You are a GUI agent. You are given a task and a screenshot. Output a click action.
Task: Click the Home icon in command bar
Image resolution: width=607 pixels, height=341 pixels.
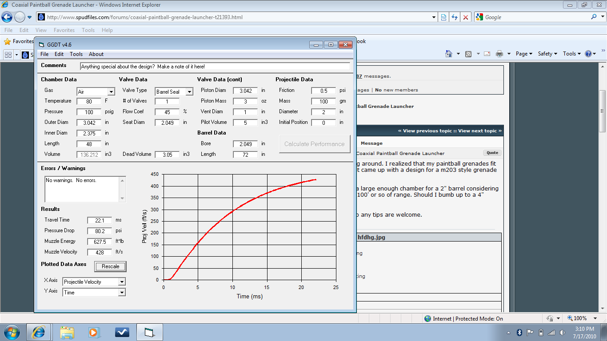pyautogui.click(x=449, y=54)
